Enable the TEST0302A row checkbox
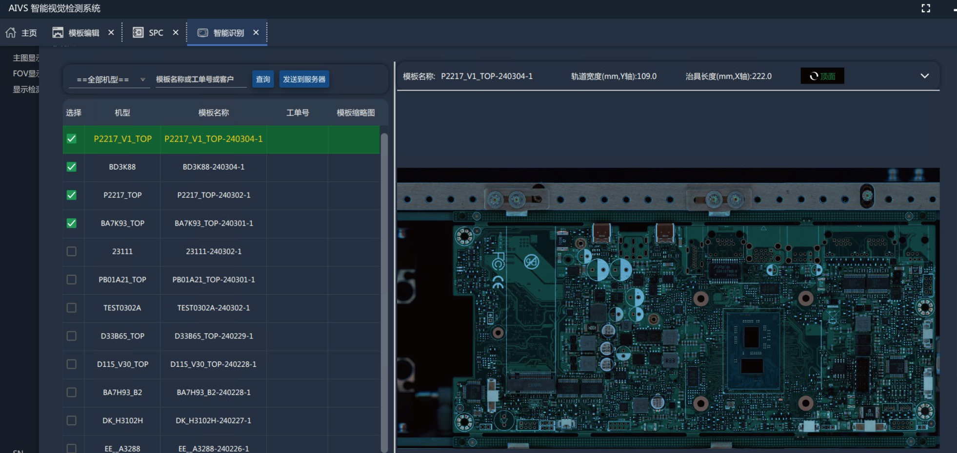 click(x=72, y=308)
